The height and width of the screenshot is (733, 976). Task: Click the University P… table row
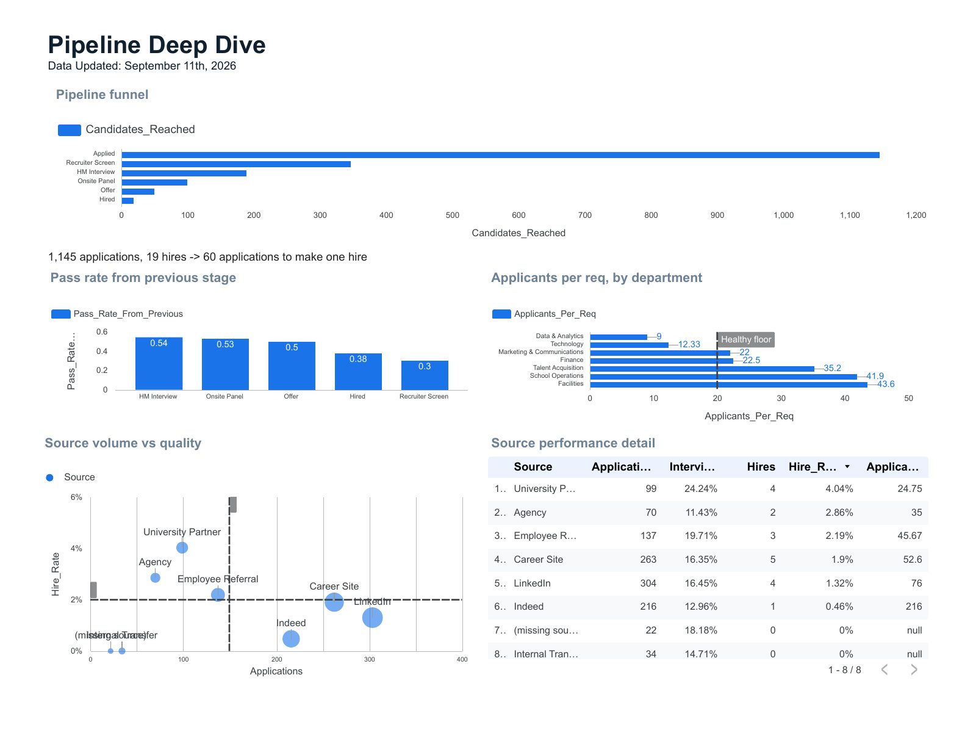708,489
